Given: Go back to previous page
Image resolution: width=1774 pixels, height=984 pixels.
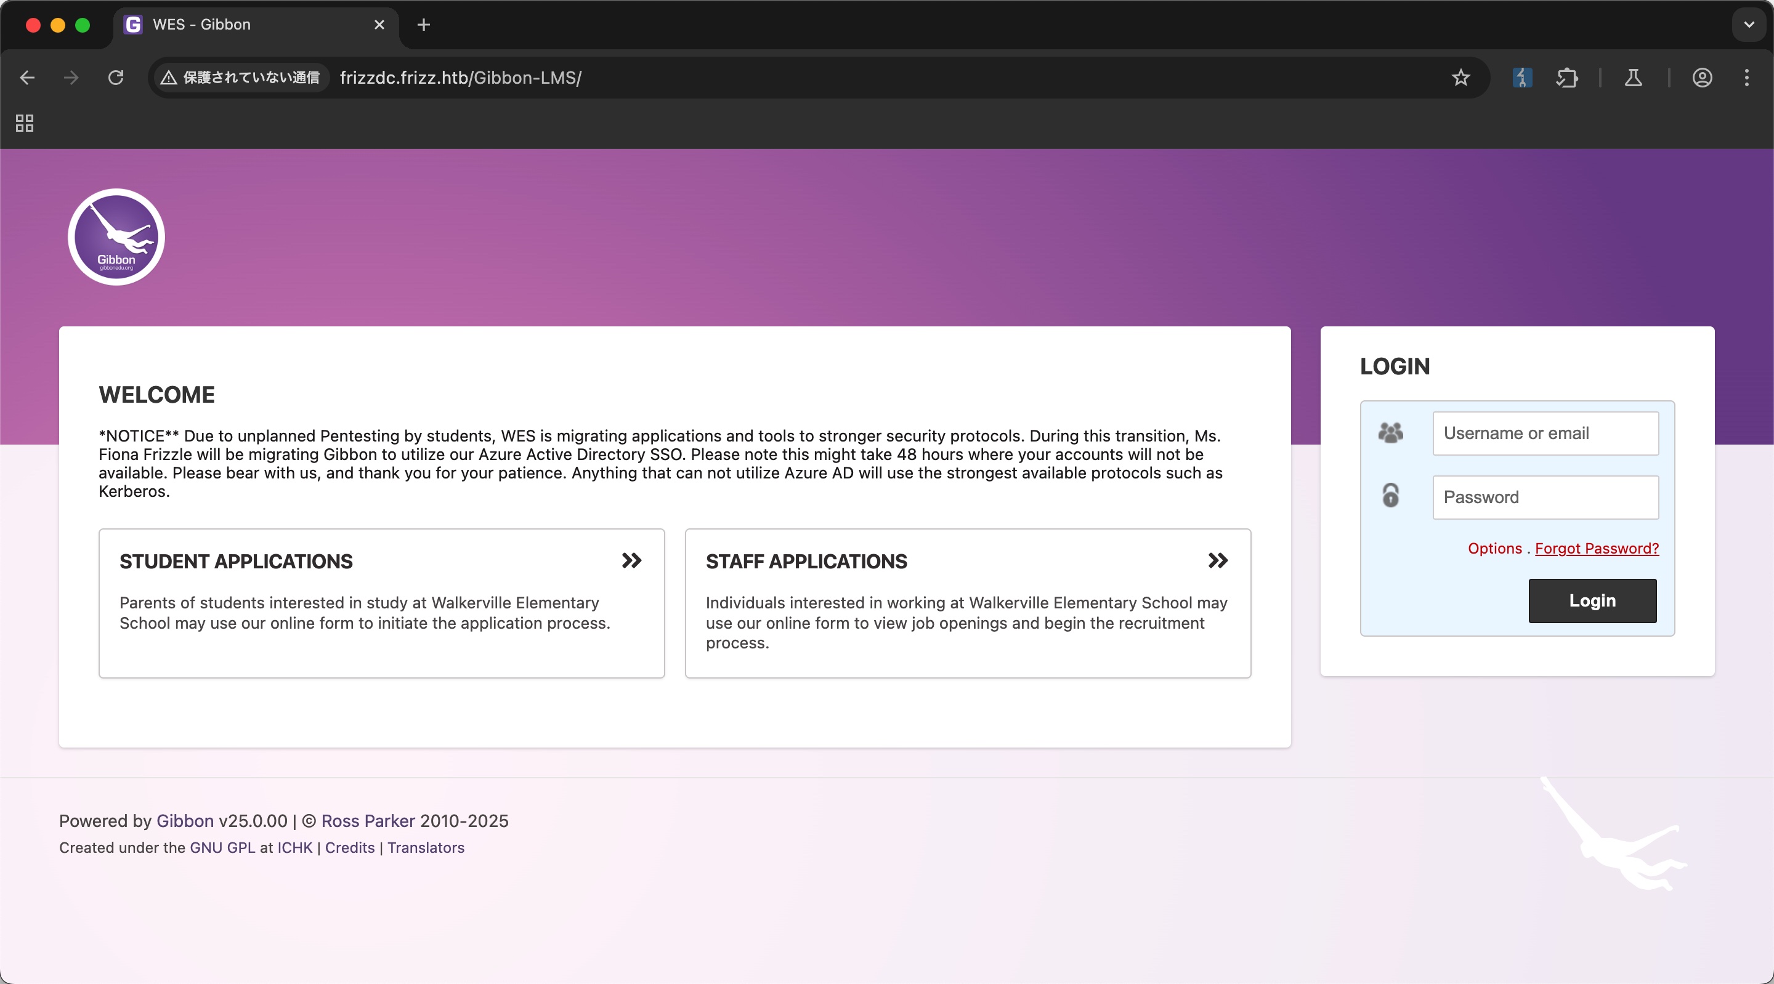Looking at the screenshot, I should 28,78.
